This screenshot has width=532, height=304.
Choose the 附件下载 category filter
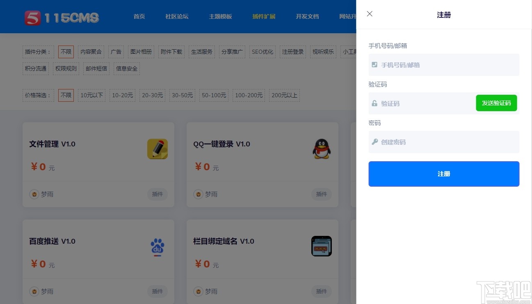(x=171, y=52)
